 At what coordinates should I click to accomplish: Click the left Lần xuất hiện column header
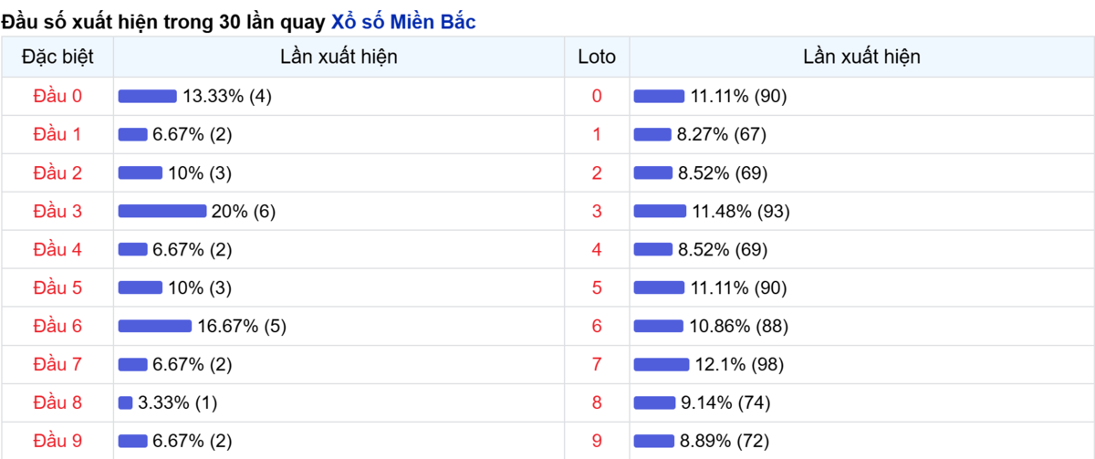(x=339, y=57)
